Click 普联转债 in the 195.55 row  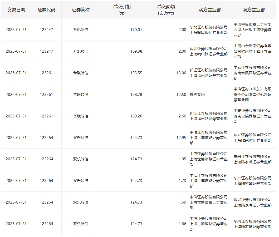click(x=81, y=73)
